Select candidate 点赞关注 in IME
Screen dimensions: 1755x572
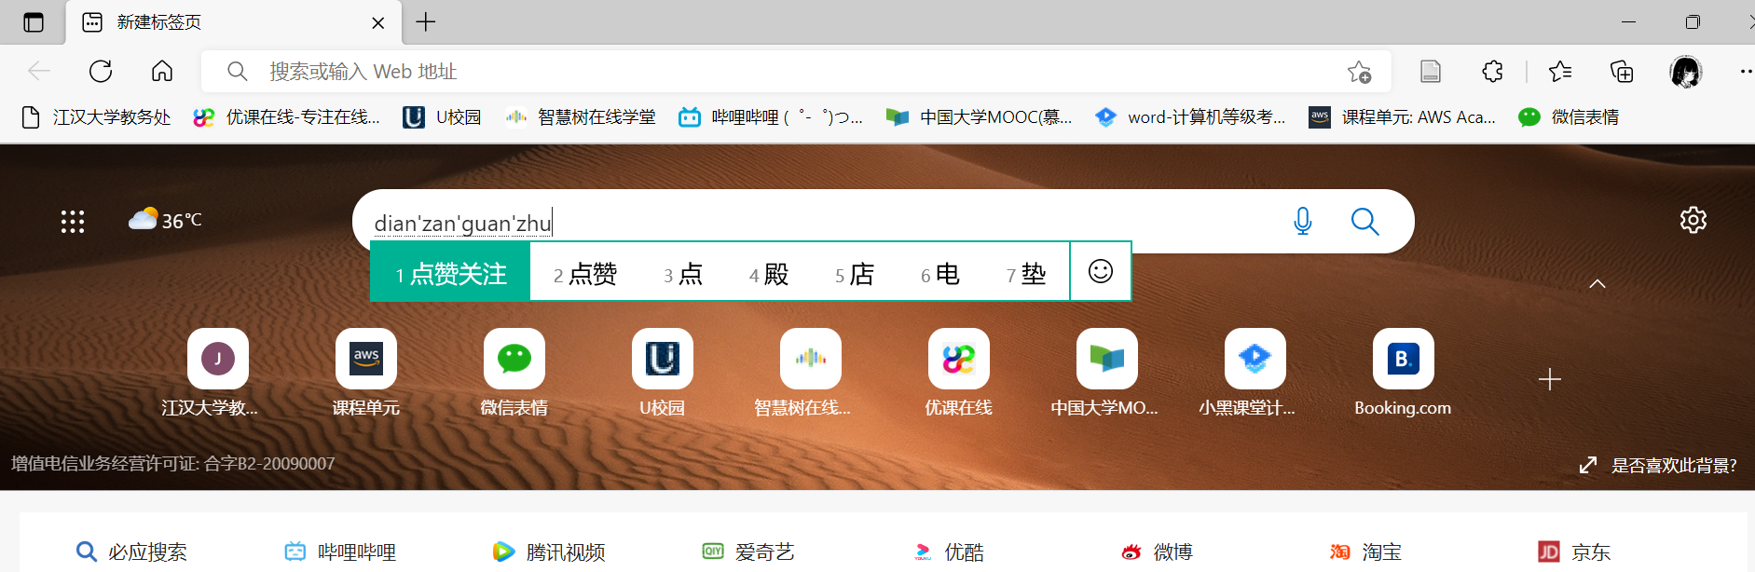450,272
